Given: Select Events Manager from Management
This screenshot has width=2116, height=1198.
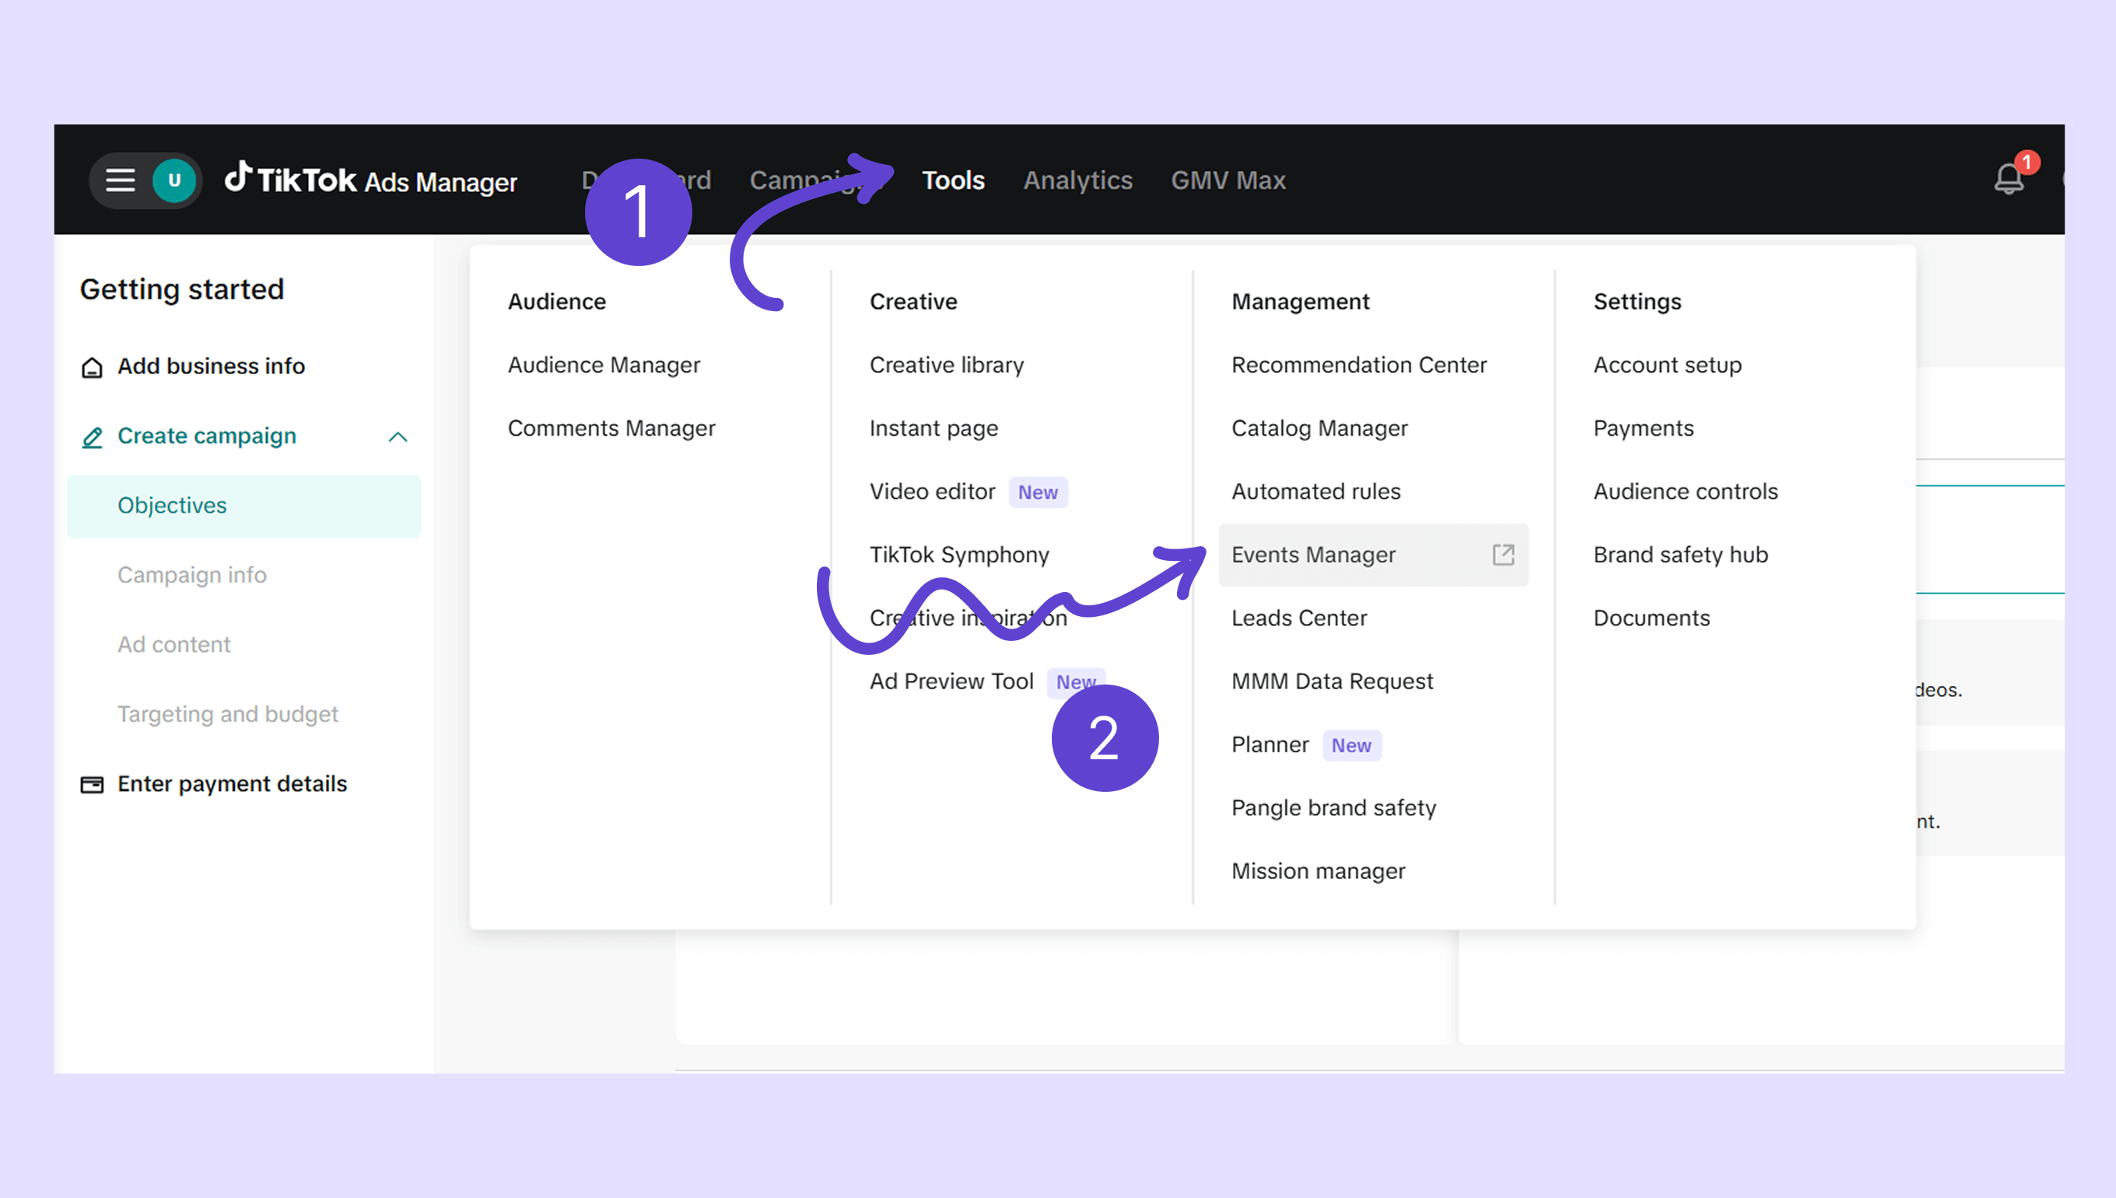Looking at the screenshot, I should click(1313, 555).
